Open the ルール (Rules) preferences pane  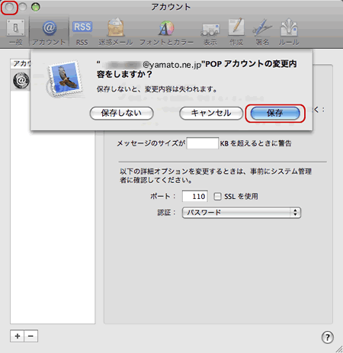(x=289, y=32)
